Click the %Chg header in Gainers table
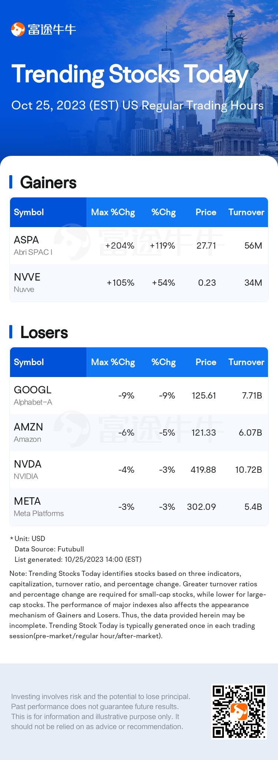Screen dimensions: 278x760 pyautogui.click(x=163, y=212)
